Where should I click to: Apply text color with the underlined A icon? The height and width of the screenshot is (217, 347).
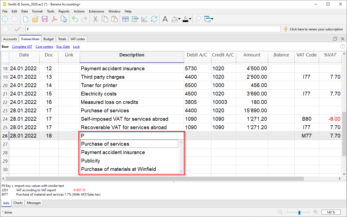coord(185,19)
